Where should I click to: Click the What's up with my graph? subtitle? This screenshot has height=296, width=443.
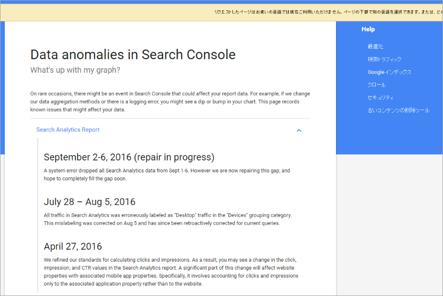click(x=75, y=70)
